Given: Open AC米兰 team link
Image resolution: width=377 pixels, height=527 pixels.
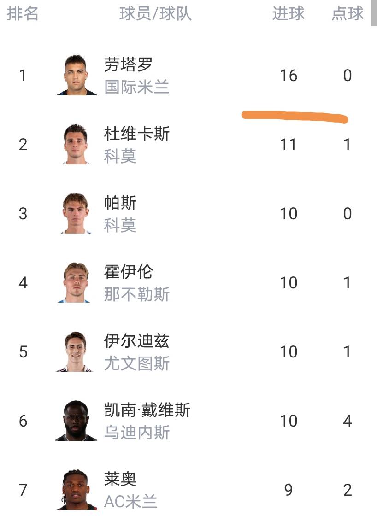Looking at the screenshot, I should tap(131, 502).
